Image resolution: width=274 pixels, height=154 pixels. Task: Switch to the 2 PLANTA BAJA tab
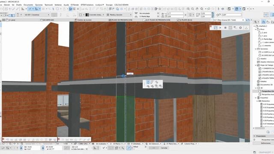pos(185,20)
